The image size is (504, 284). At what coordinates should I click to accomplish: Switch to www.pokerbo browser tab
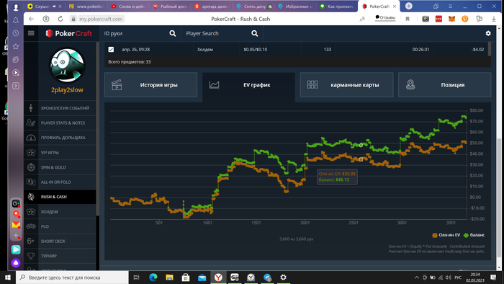86,6
